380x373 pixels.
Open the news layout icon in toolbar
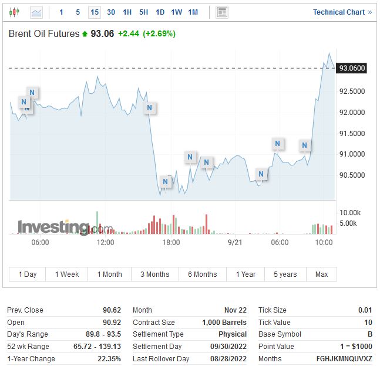(x=221, y=12)
